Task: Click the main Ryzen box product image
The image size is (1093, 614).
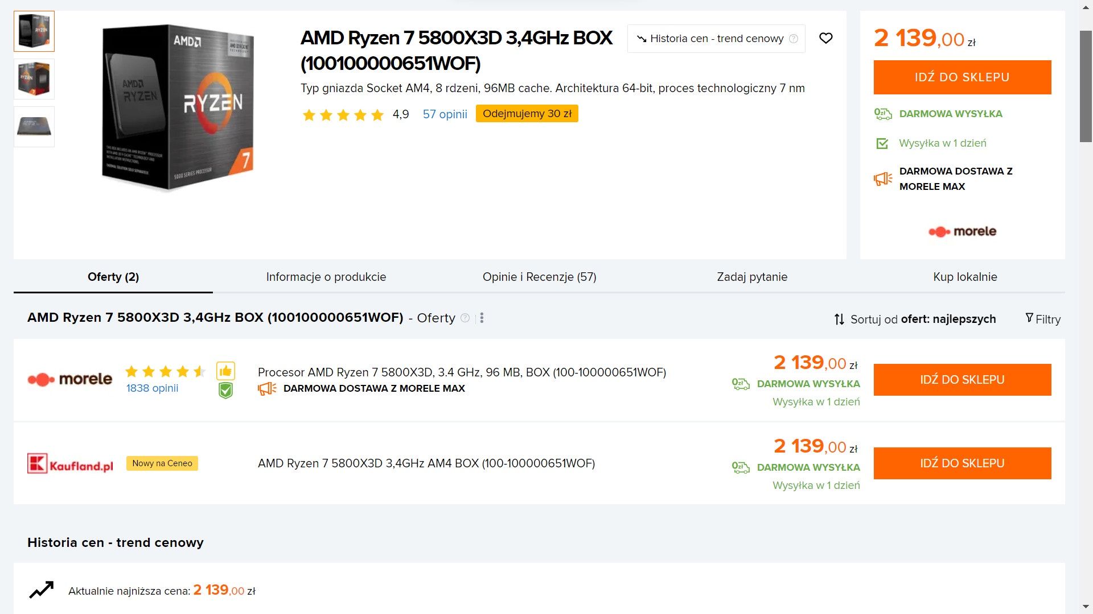Action: 178,107
